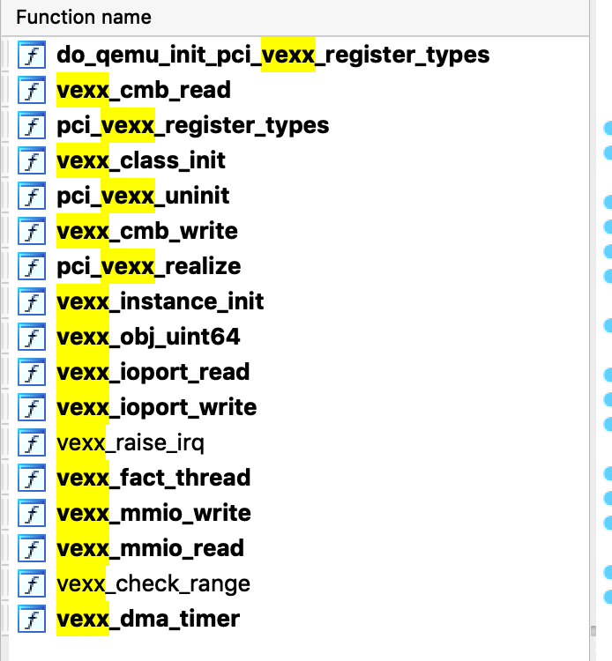Click function icon beside vexx_raise_irq
Image resolution: width=612 pixels, height=661 pixels.
32,442
